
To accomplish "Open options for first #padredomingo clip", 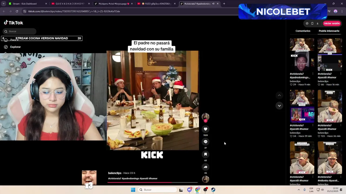I will pos(313,74).
